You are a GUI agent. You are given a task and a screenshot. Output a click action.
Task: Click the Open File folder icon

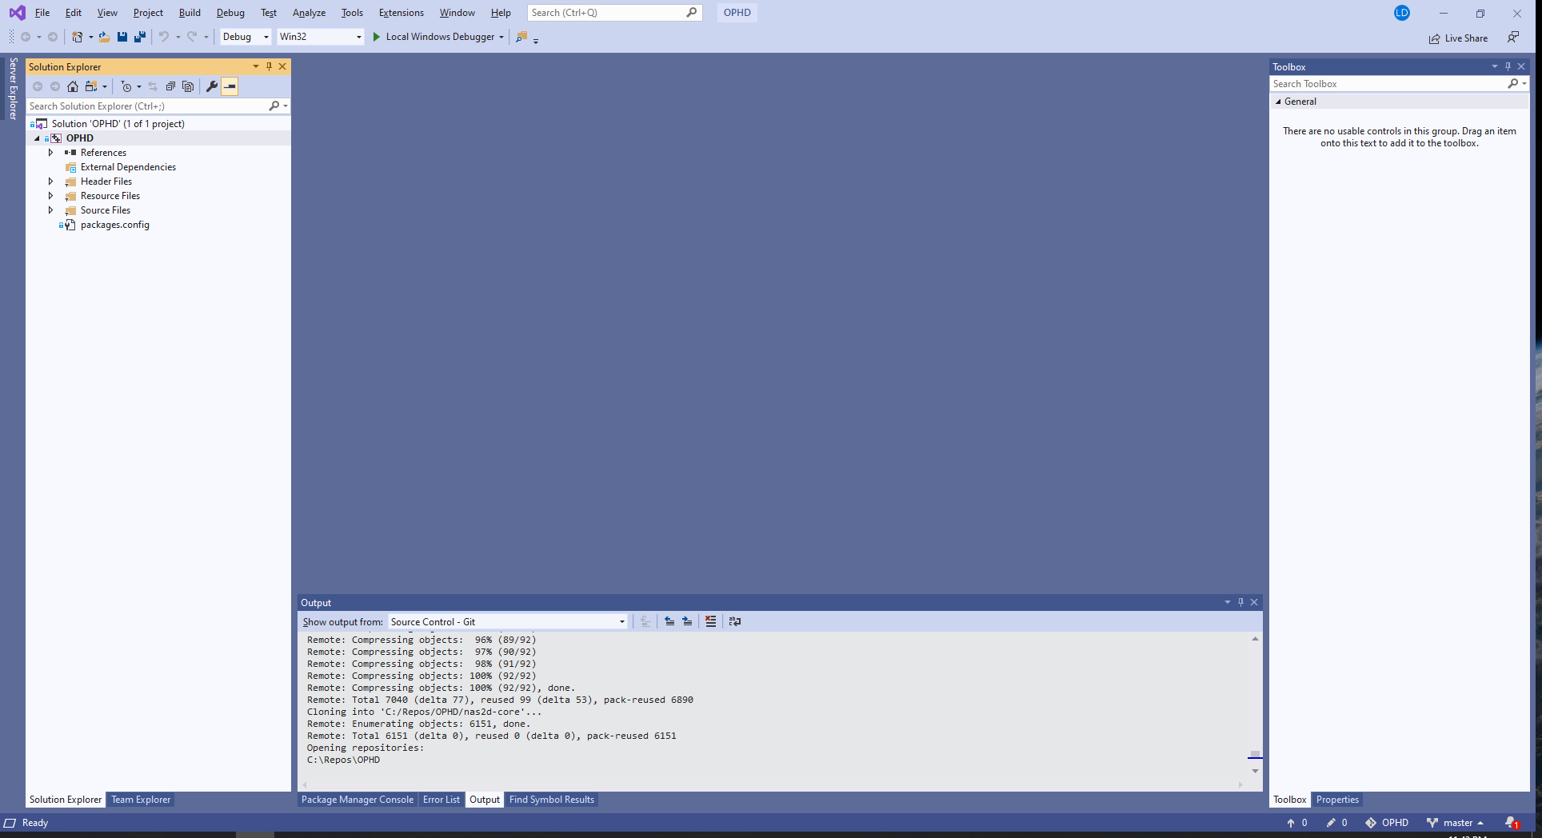tap(104, 37)
